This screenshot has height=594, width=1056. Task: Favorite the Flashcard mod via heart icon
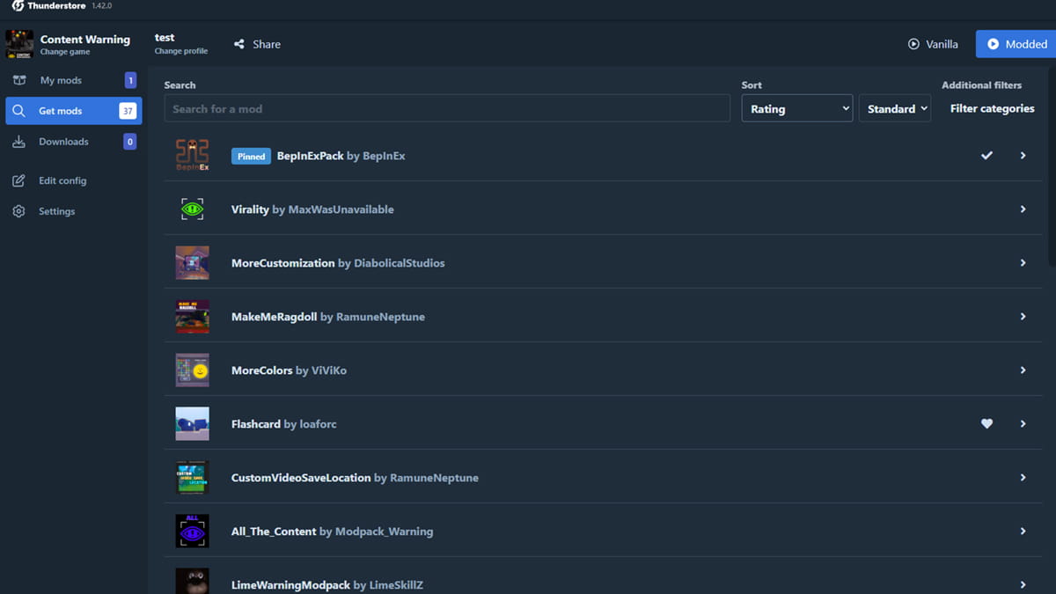click(x=986, y=423)
